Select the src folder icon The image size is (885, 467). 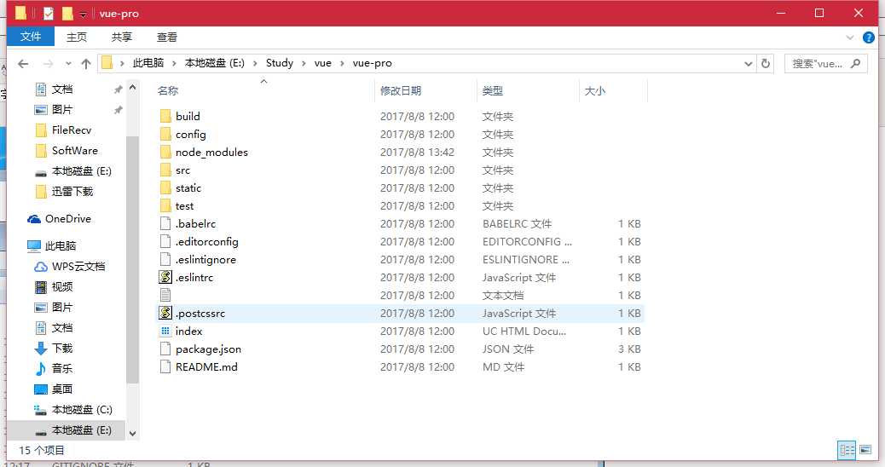click(x=165, y=170)
